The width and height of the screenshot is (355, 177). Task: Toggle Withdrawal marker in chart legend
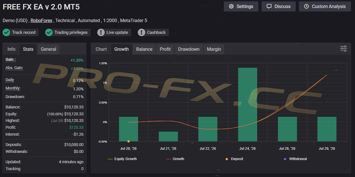pyautogui.click(x=295, y=159)
